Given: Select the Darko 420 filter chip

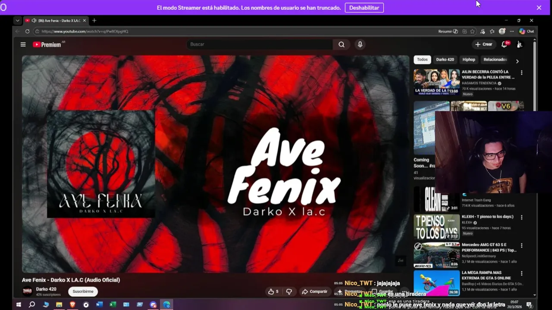Looking at the screenshot, I should click(445, 60).
